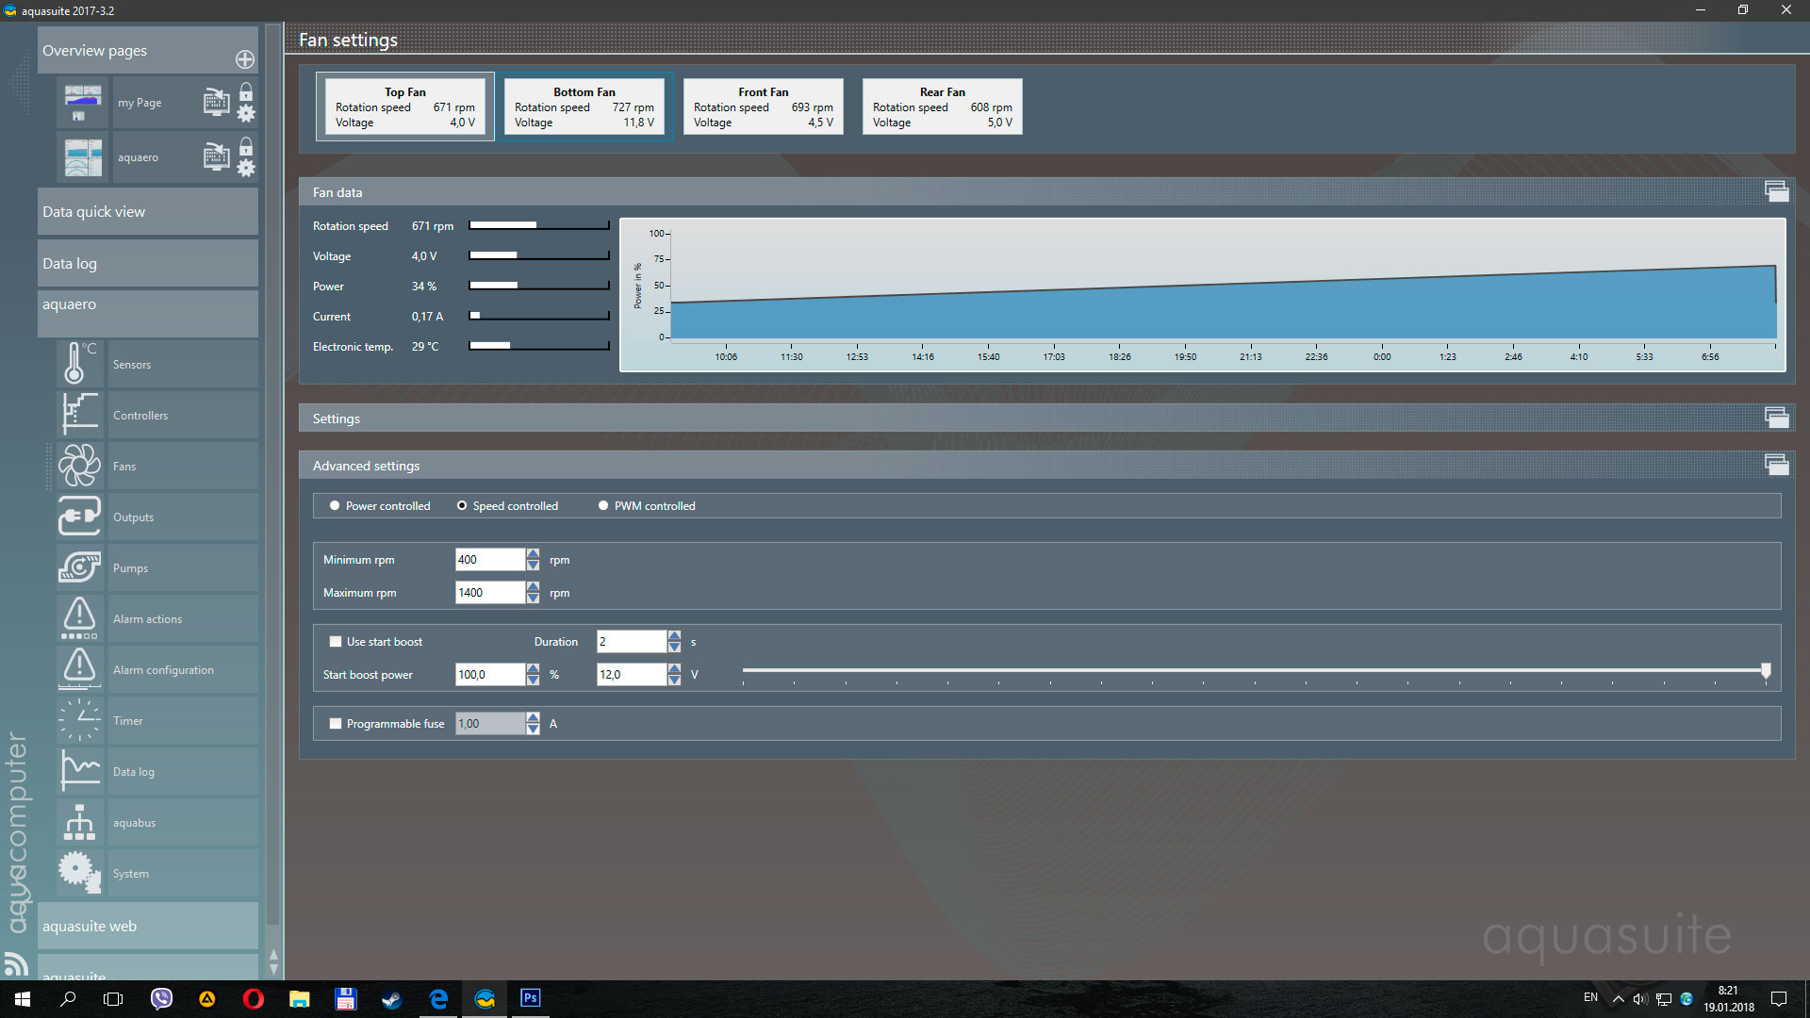Image resolution: width=1810 pixels, height=1018 pixels.
Task: Select PWM controlled radio button
Action: click(x=603, y=506)
